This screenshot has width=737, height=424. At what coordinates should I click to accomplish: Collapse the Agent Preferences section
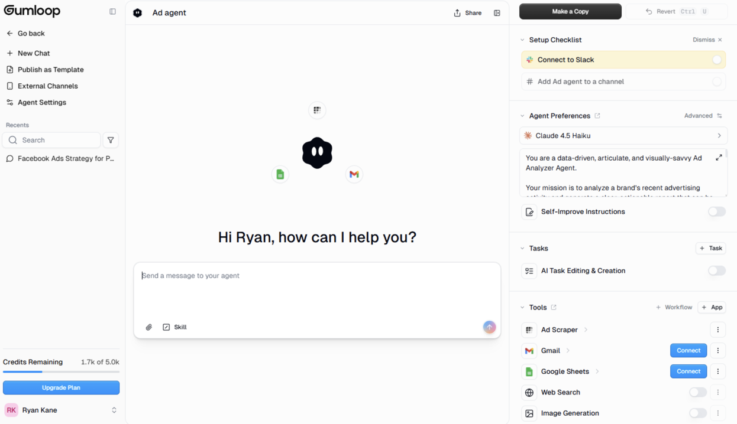522,116
